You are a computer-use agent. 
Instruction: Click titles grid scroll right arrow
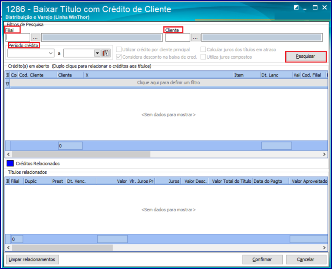click(x=324, y=247)
